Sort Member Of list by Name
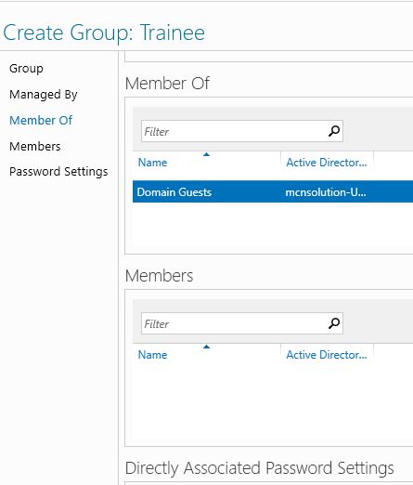 pos(152,163)
